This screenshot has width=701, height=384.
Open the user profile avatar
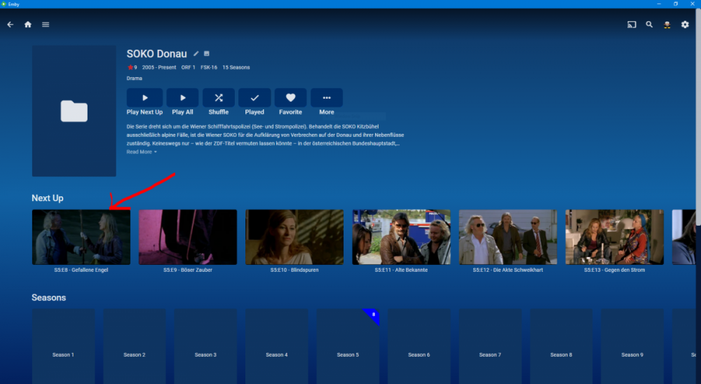(667, 25)
